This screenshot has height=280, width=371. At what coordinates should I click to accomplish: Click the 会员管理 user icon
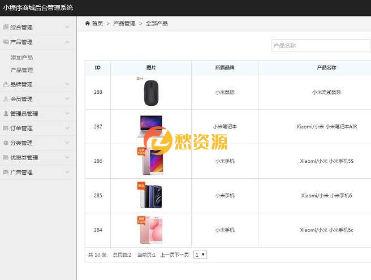pos(6,99)
